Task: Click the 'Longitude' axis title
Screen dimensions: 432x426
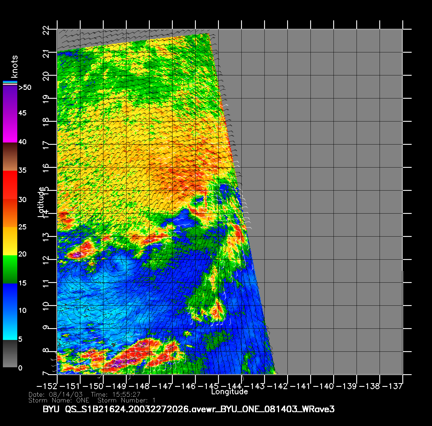Action: [230, 392]
